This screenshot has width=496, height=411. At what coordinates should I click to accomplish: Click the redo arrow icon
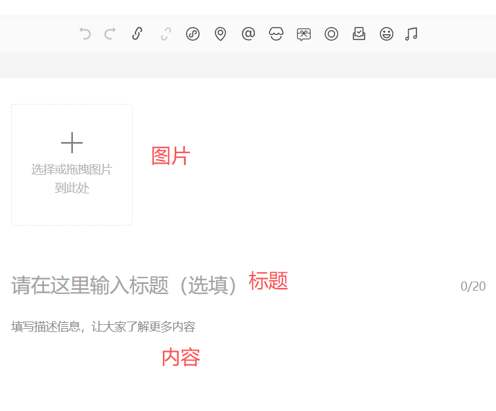coord(110,34)
